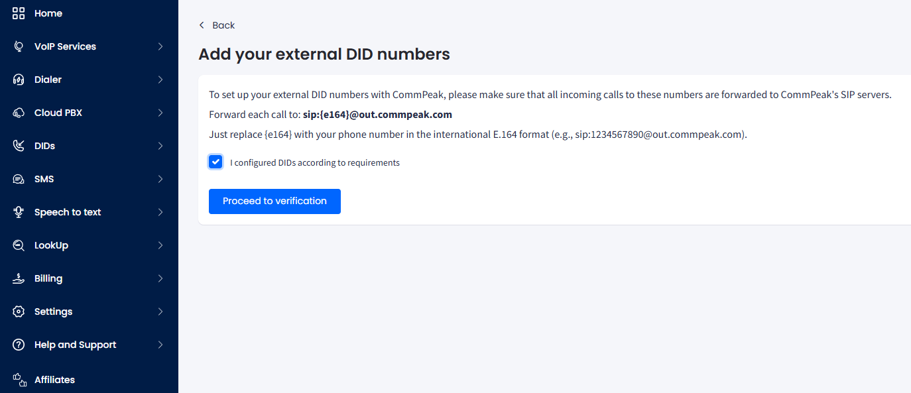The width and height of the screenshot is (911, 393).
Task: Click the Settings gear icon
Action: [x=19, y=311]
